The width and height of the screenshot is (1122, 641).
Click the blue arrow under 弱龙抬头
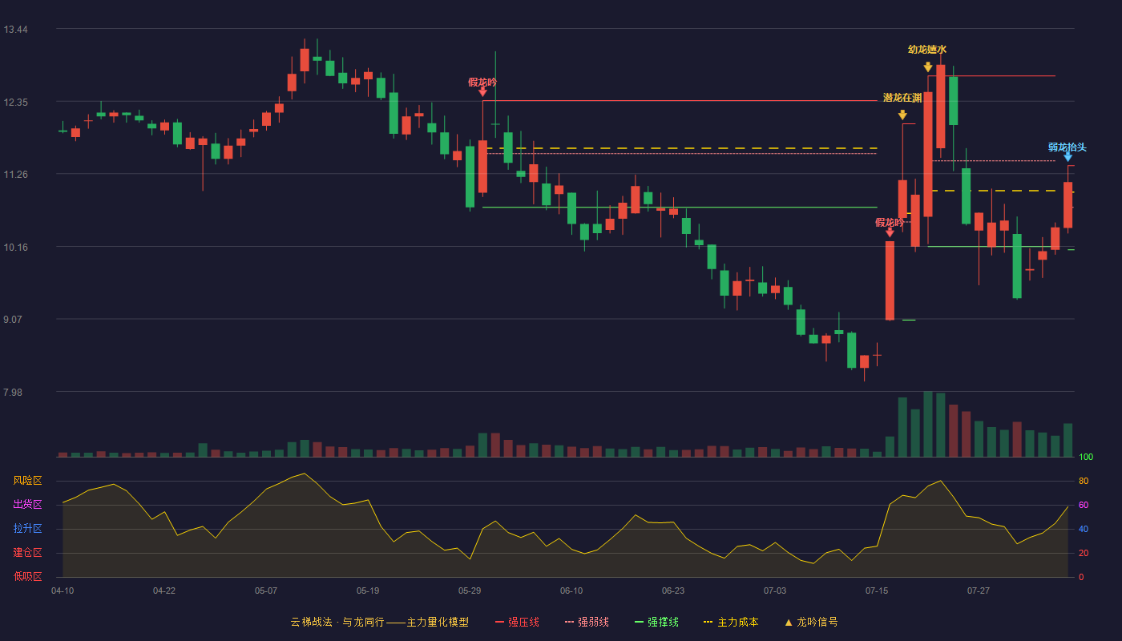[1068, 156]
